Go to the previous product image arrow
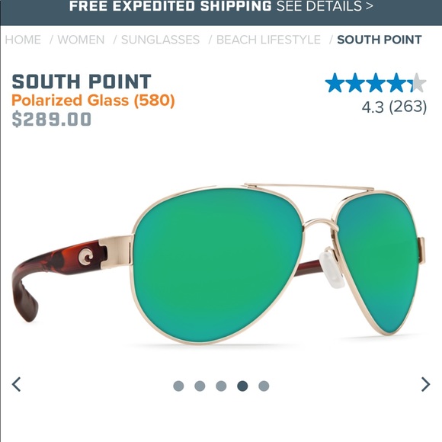Image resolution: width=442 pixels, height=442 pixels. click(x=16, y=384)
